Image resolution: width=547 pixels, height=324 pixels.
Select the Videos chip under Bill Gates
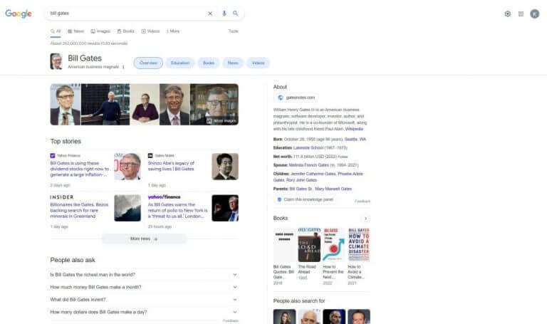tap(258, 63)
